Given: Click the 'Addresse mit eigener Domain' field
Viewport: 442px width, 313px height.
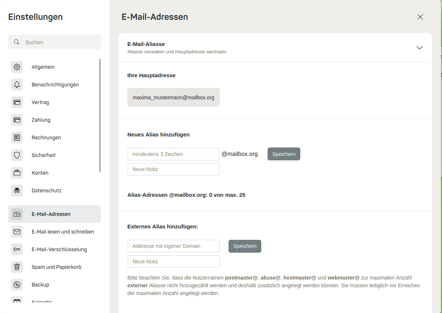Looking at the screenshot, I should 174,246.
